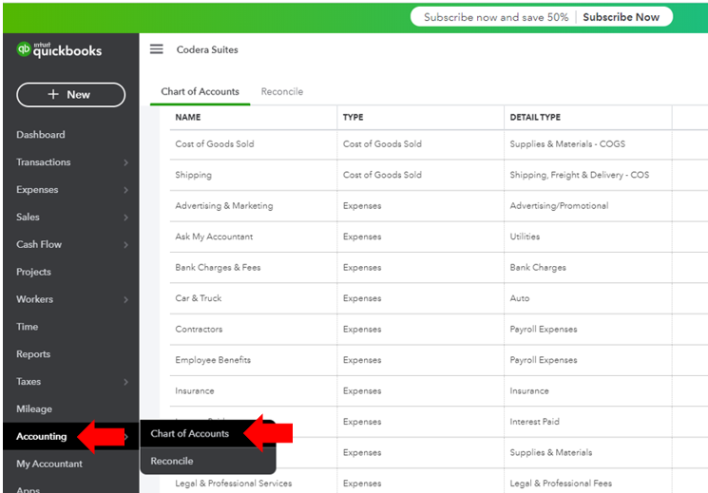Open the Workers sidebar item
This screenshot has height=493, width=708.
34,299
